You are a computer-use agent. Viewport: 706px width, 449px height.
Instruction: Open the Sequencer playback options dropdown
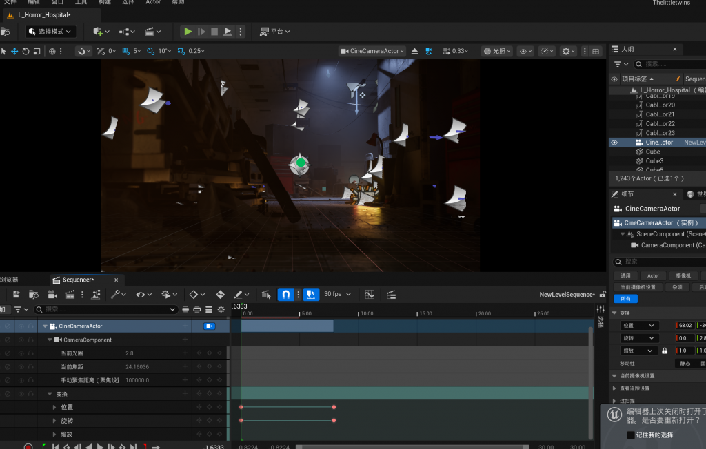pyautogui.click(x=170, y=295)
